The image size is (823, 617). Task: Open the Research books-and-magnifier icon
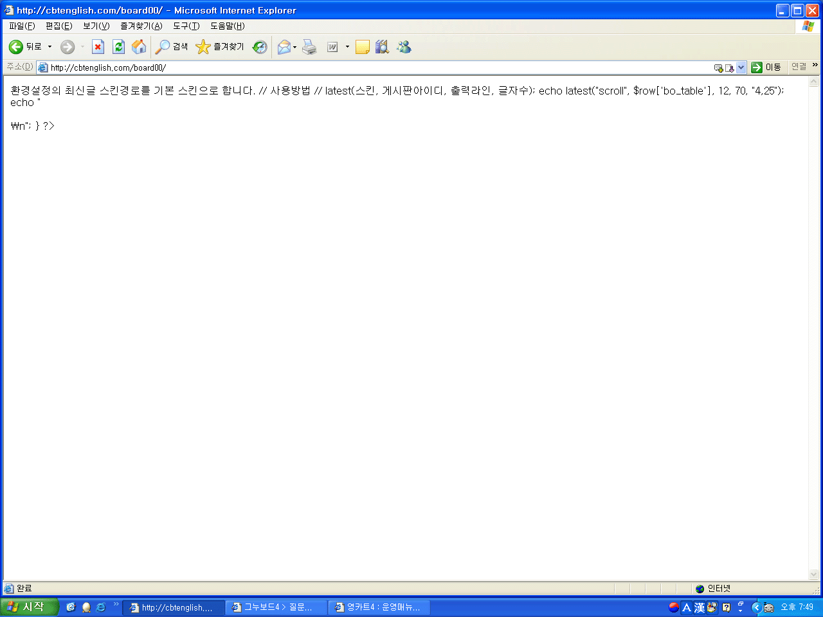(383, 47)
